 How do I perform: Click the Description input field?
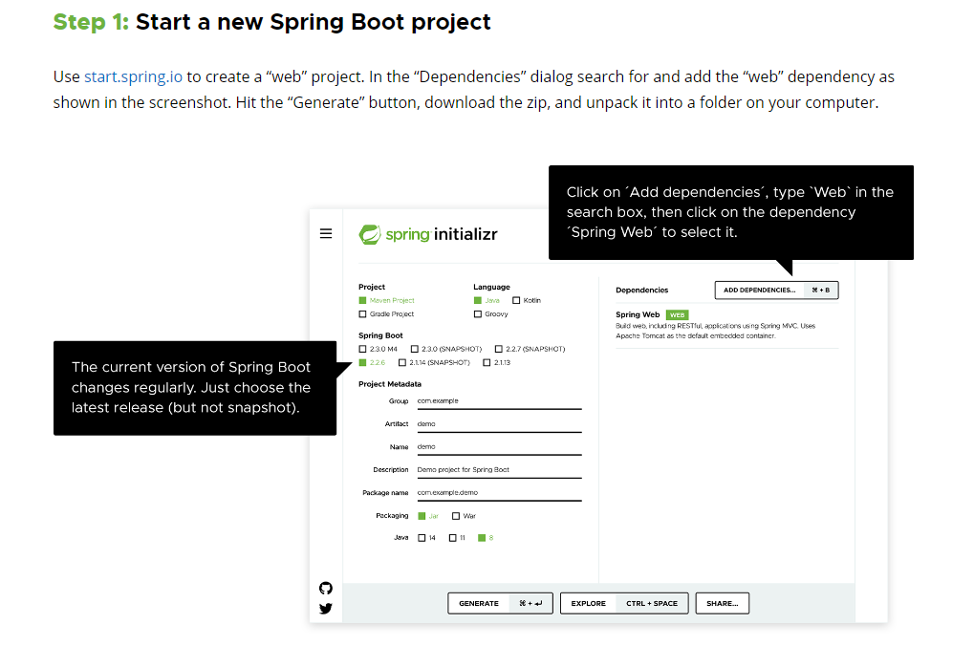tap(499, 470)
